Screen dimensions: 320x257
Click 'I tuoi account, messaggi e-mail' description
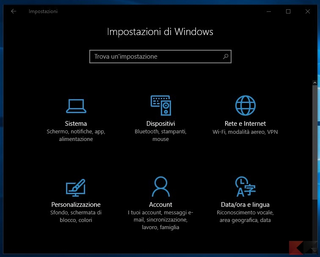(160, 220)
